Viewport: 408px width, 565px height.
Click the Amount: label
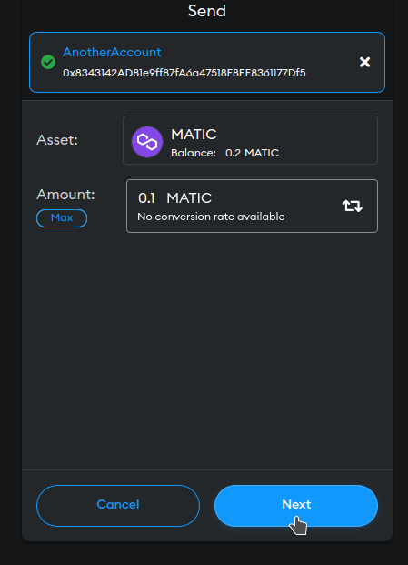pos(65,195)
